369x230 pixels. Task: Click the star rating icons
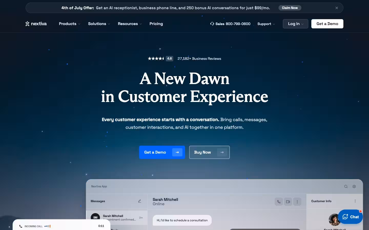pyautogui.click(x=156, y=59)
